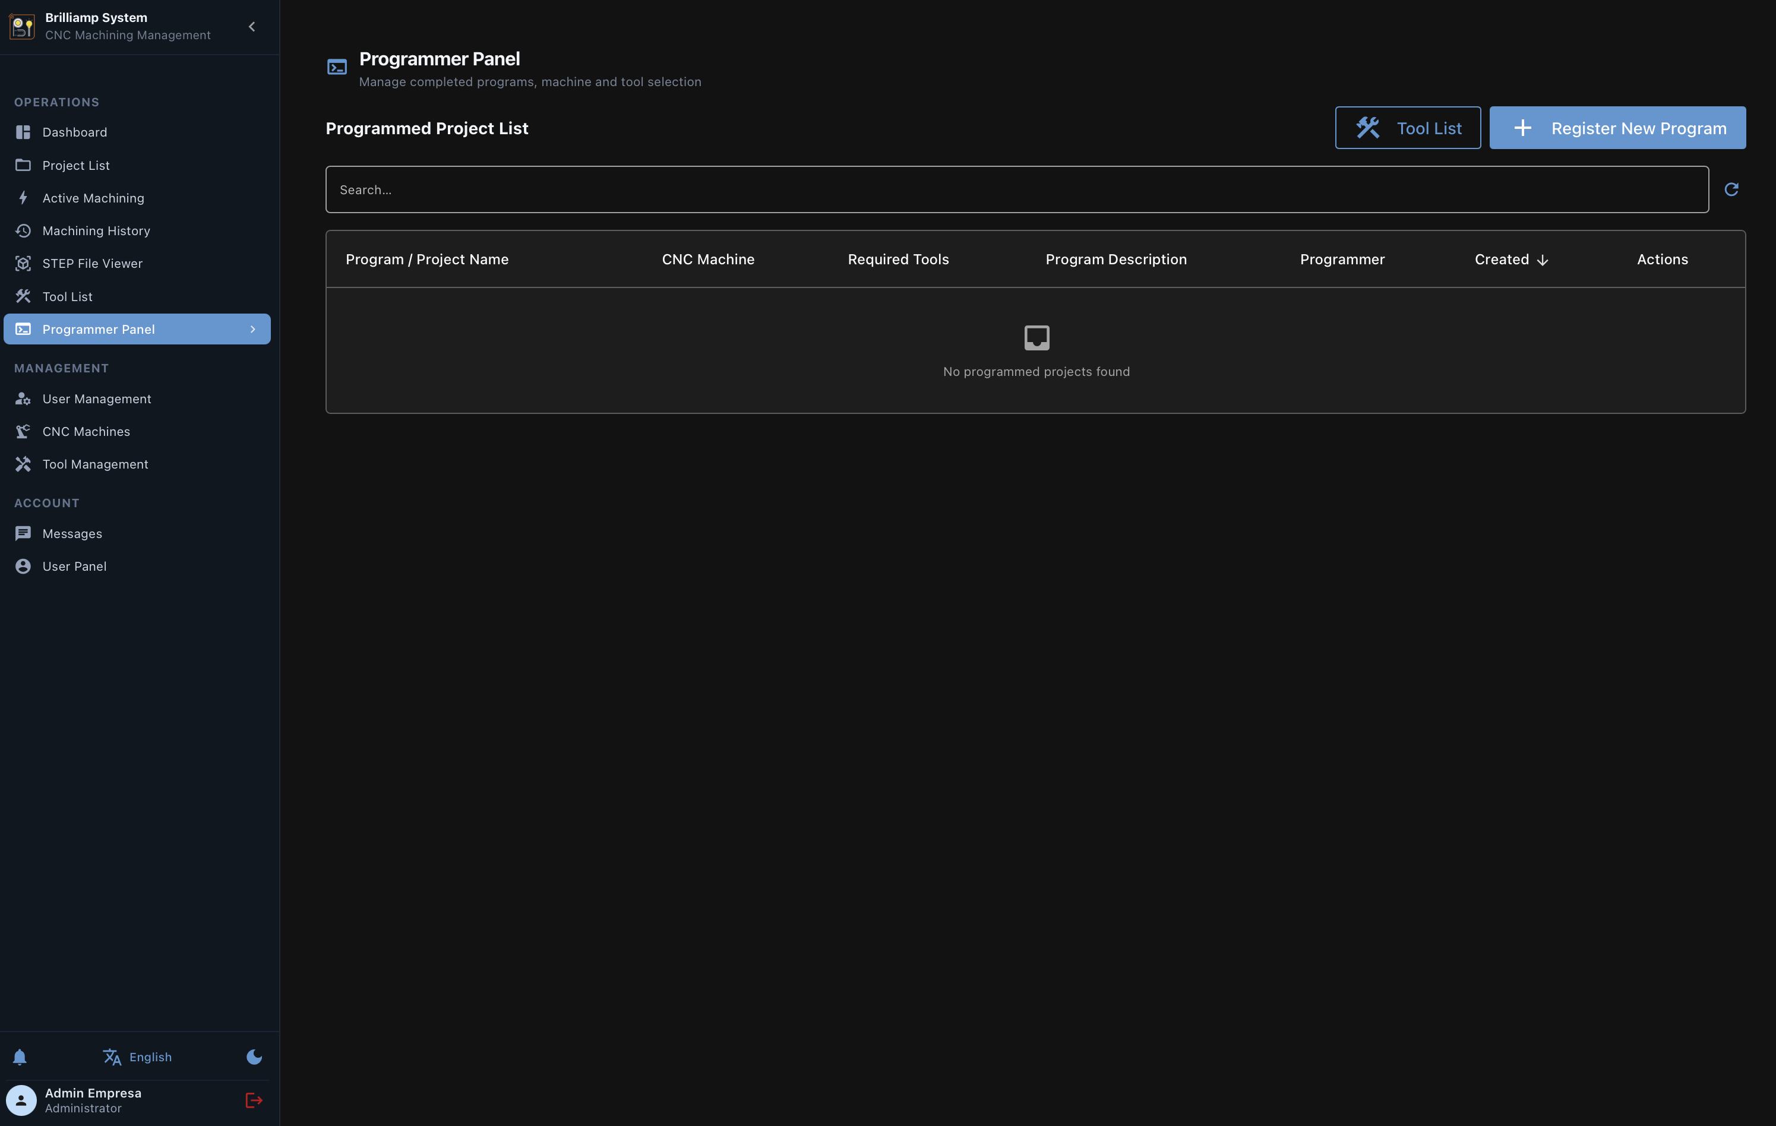Click the Dashboard grid icon

tap(23, 132)
